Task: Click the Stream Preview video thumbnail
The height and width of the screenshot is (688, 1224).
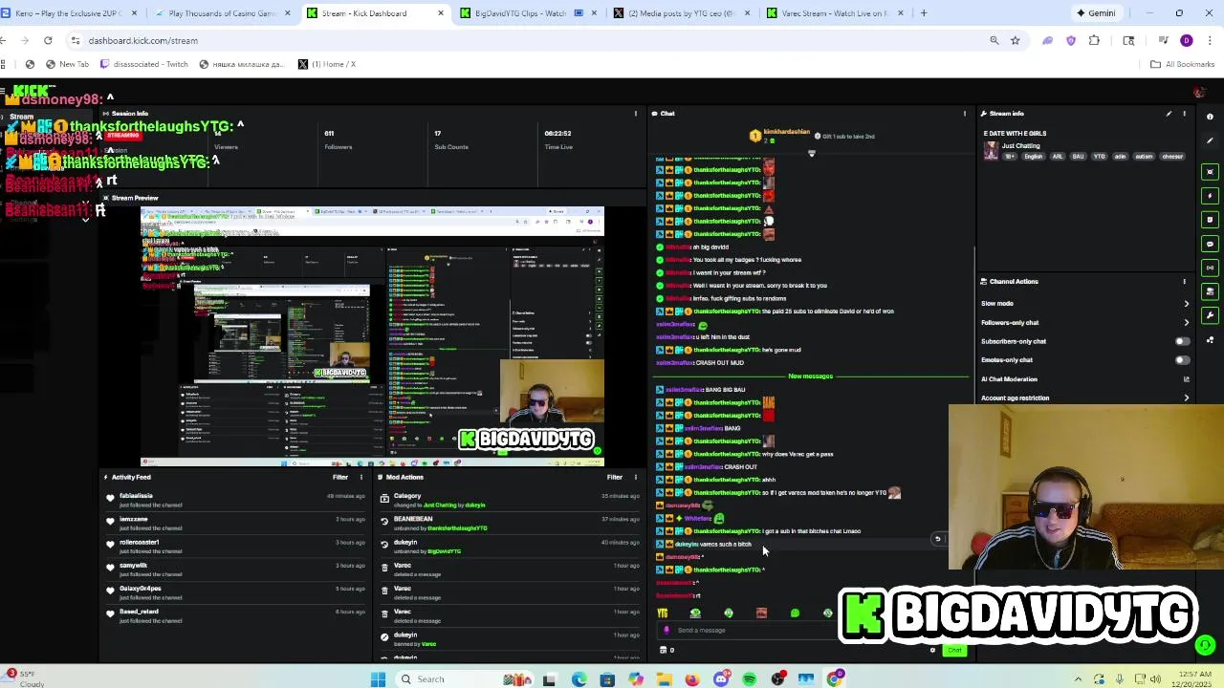Action: pos(372,335)
